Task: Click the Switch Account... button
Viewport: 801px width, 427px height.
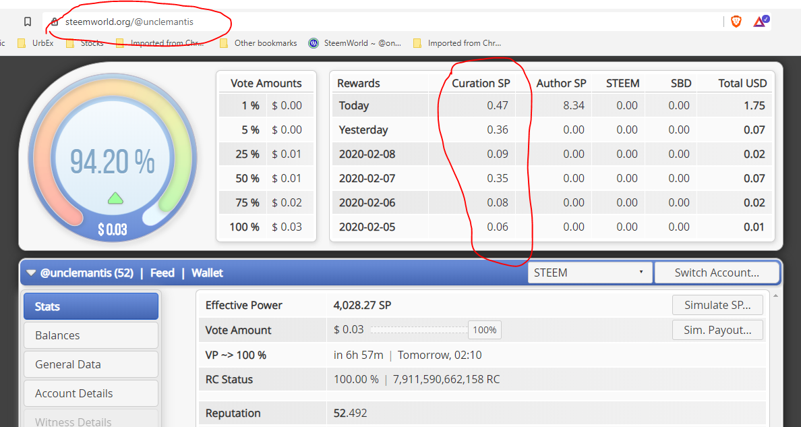Action: pyautogui.click(x=717, y=273)
